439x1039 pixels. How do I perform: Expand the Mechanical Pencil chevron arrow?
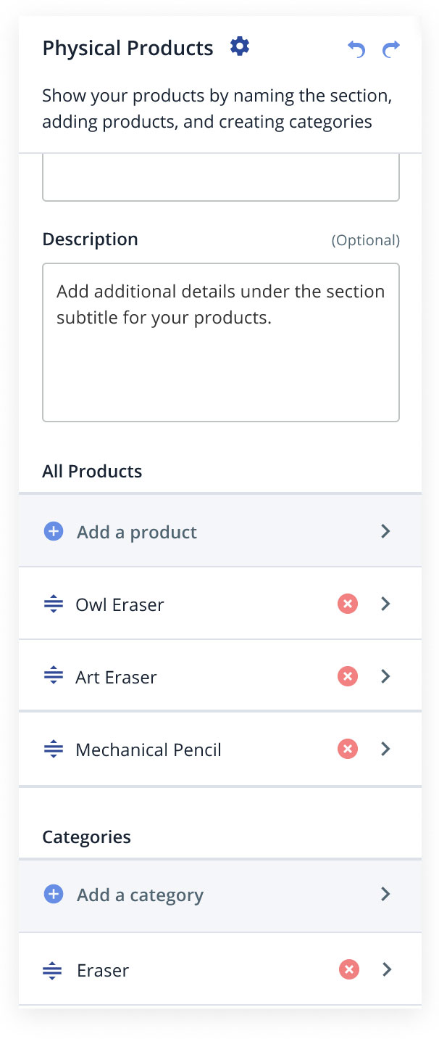[385, 749]
